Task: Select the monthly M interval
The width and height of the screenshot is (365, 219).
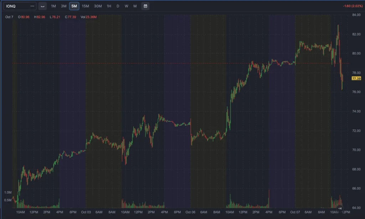Action: 135,6
